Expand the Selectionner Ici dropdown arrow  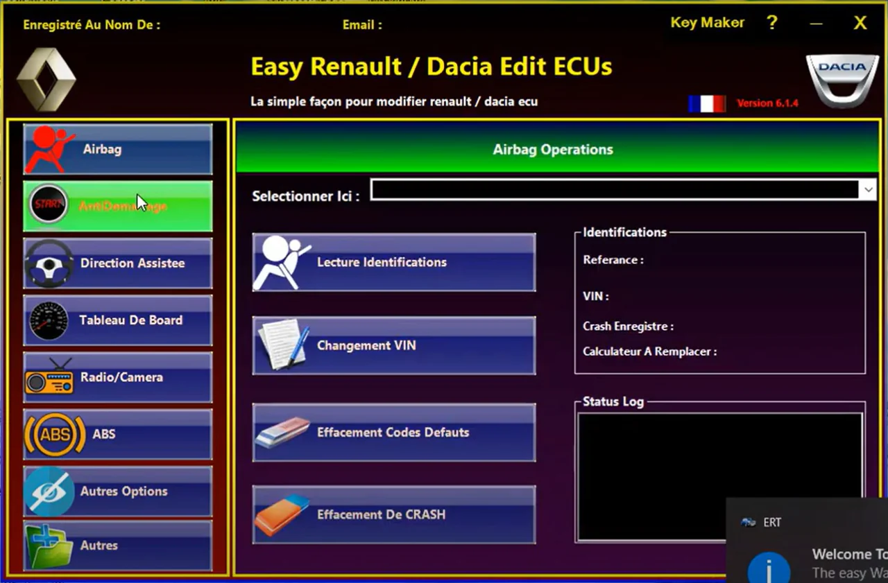pos(868,189)
